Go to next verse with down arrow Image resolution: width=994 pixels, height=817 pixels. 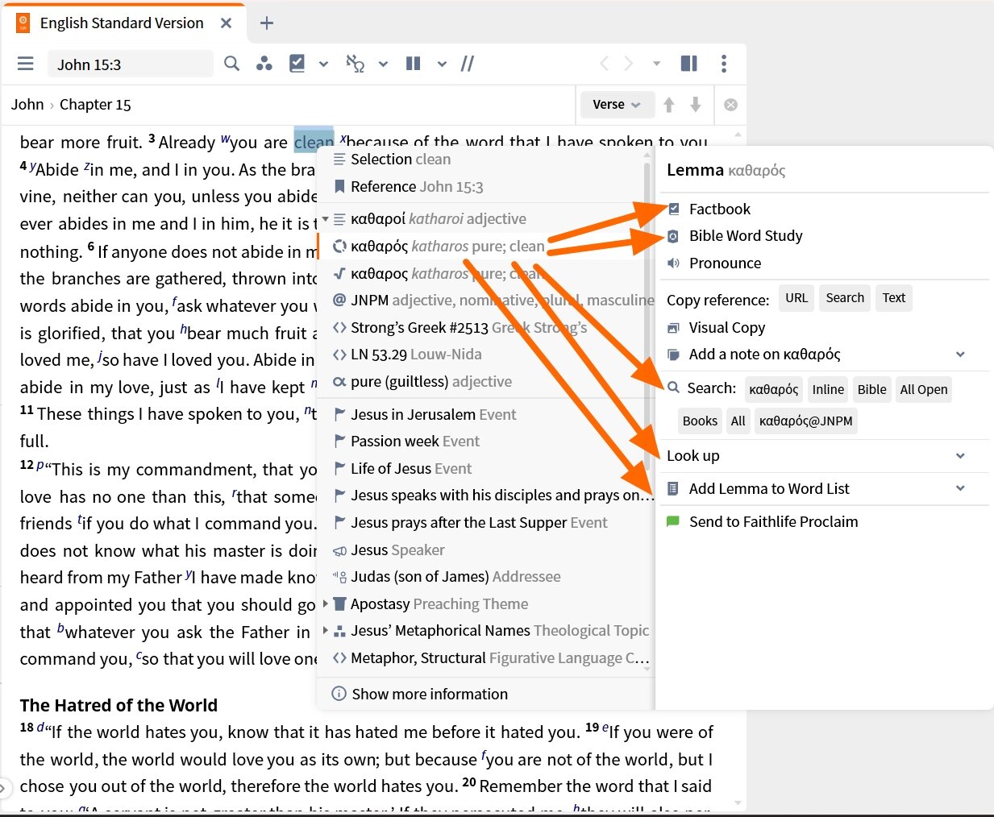tap(696, 105)
